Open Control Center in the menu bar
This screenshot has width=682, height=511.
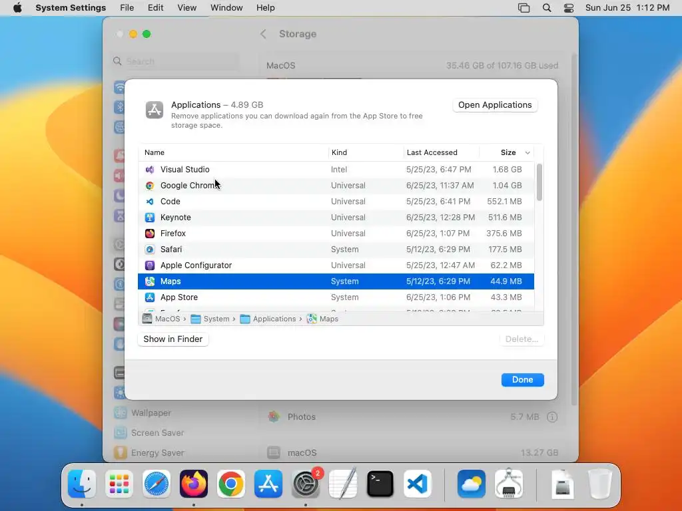(569, 8)
